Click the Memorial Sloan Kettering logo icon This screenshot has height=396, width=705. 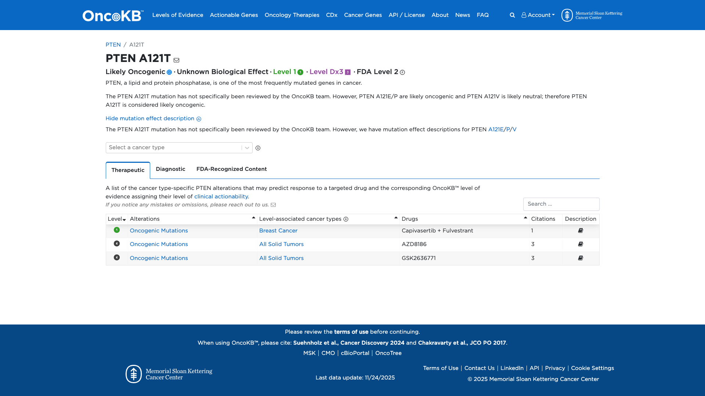point(567,15)
